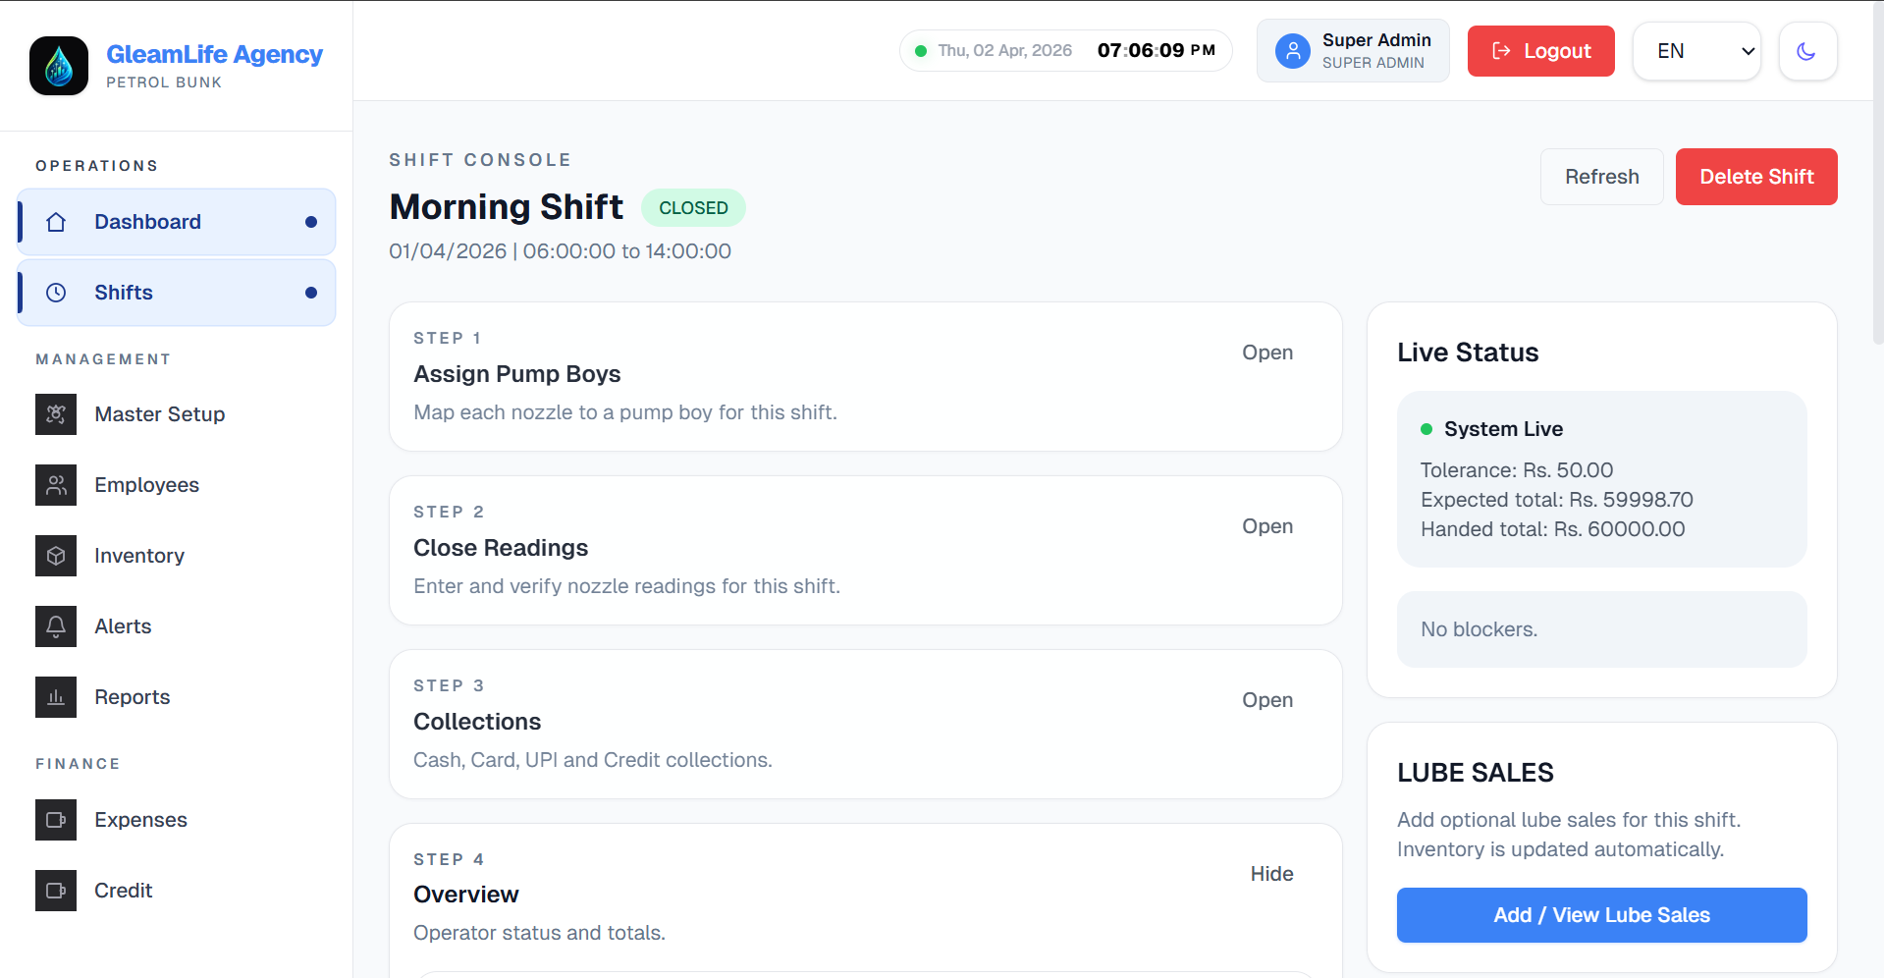This screenshot has height=978, width=1884.
Task: Click the Alerts bell icon
Action: pos(56,626)
